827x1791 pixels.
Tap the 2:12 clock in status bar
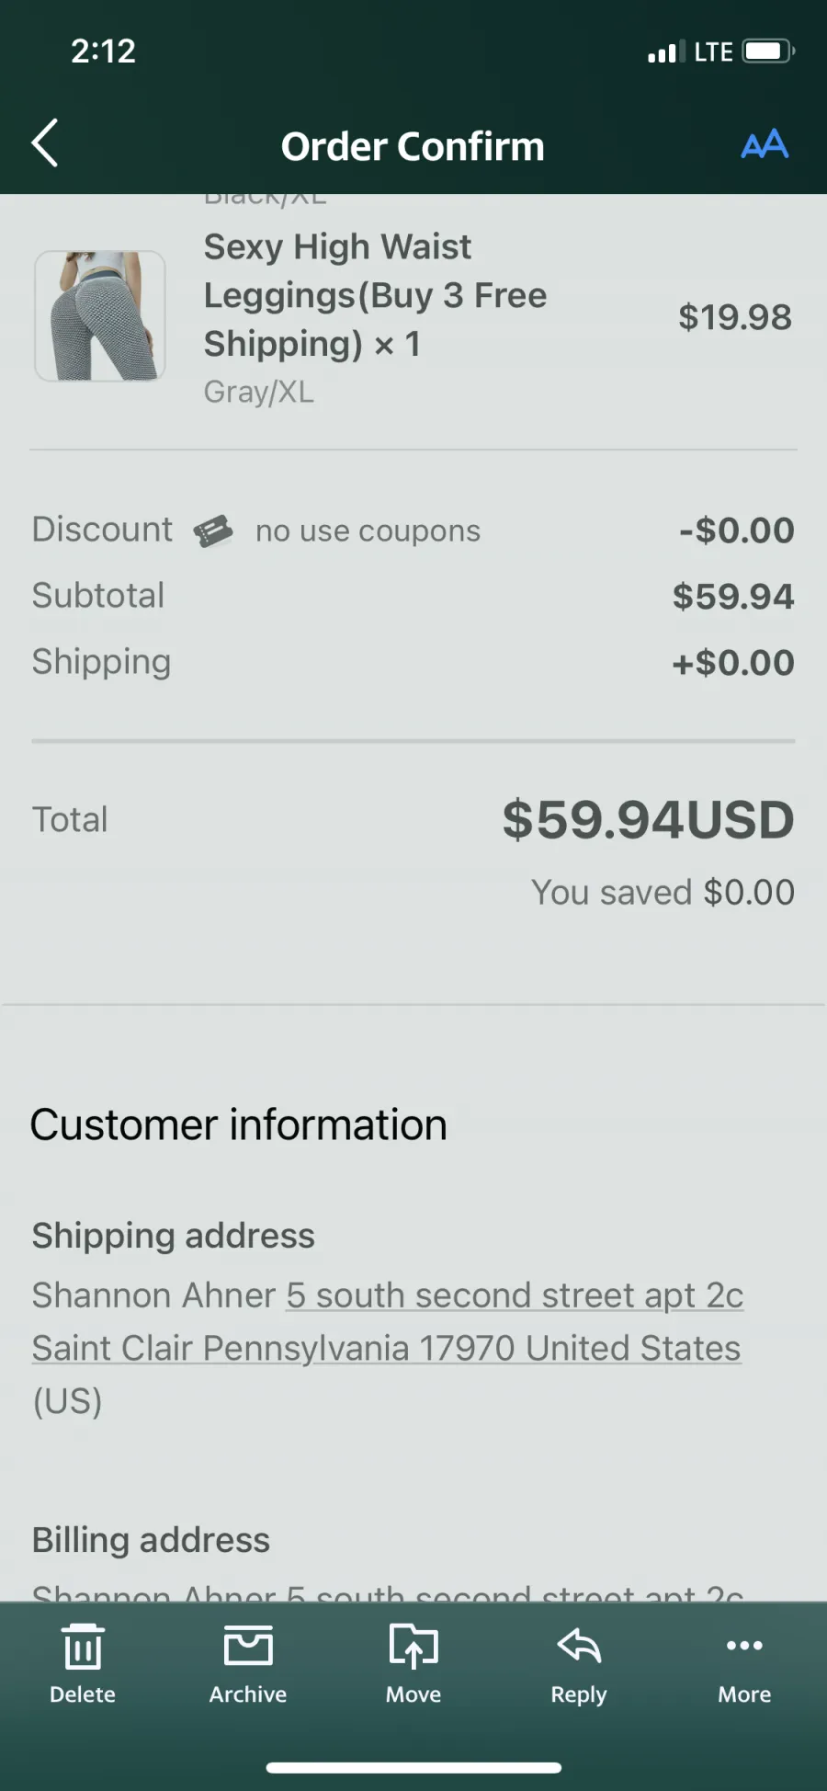point(104,51)
